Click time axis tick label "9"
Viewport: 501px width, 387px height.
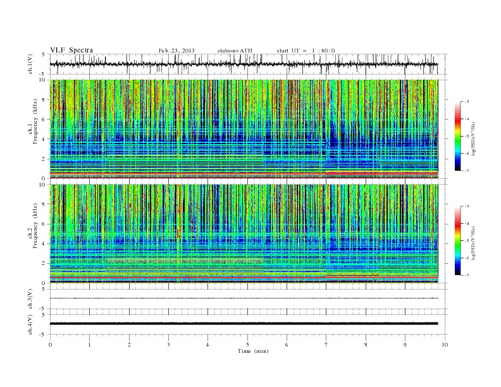pyautogui.click(x=405, y=345)
